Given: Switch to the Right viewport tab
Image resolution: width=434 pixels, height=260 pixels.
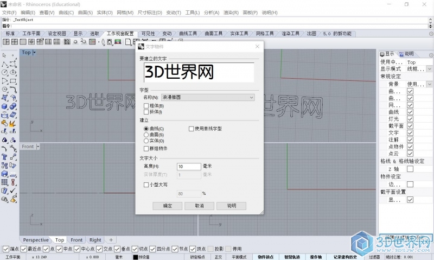Looking at the screenshot, I should [95, 240].
